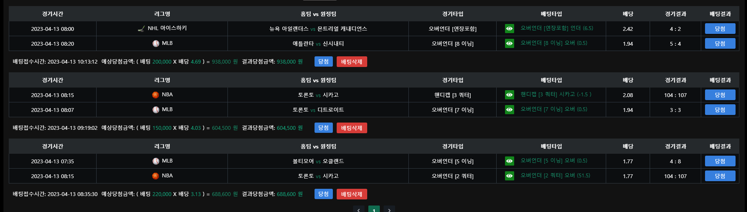Go to the next page with the right chevron
Screen dimensions: 747x212
click(389, 210)
